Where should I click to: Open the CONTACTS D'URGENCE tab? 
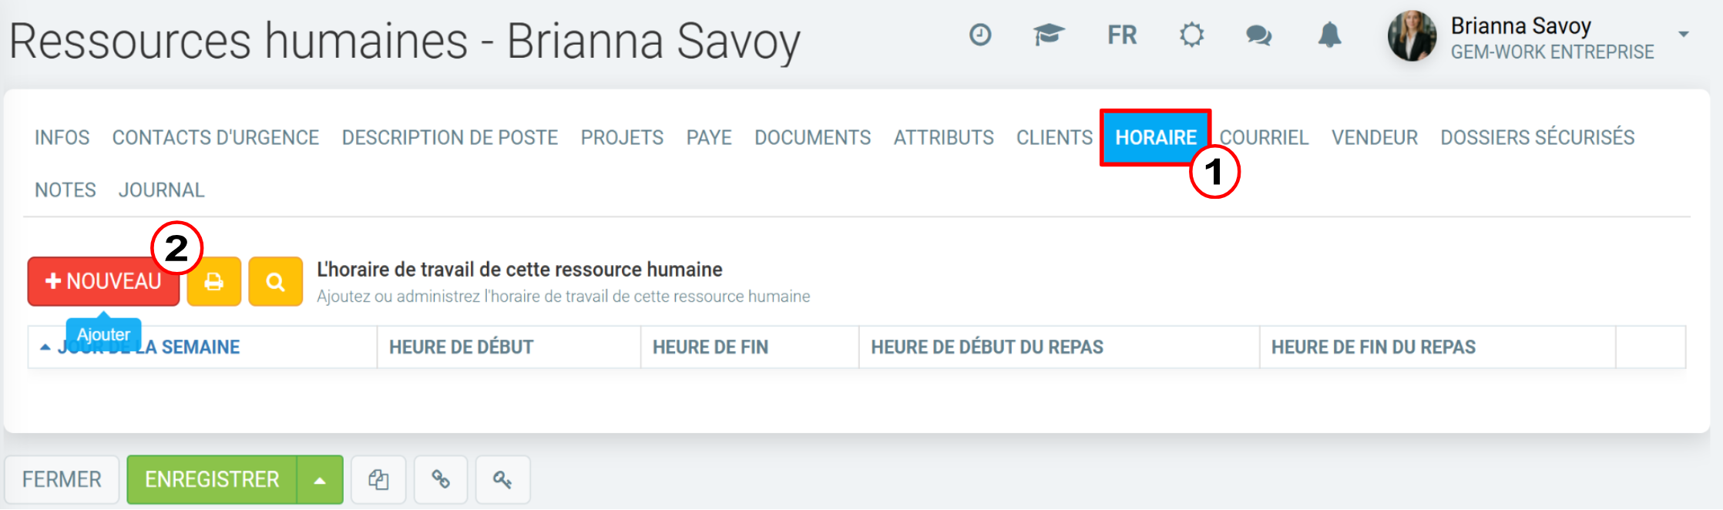[x=216, y=138]
